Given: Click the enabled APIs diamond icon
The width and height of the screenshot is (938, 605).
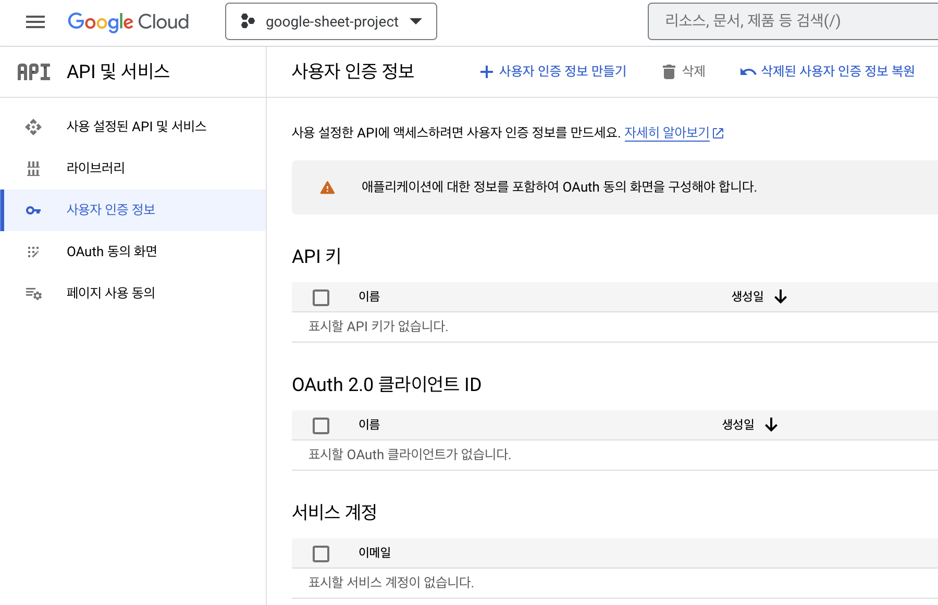Looking at the screenshot, I should 33,127.
